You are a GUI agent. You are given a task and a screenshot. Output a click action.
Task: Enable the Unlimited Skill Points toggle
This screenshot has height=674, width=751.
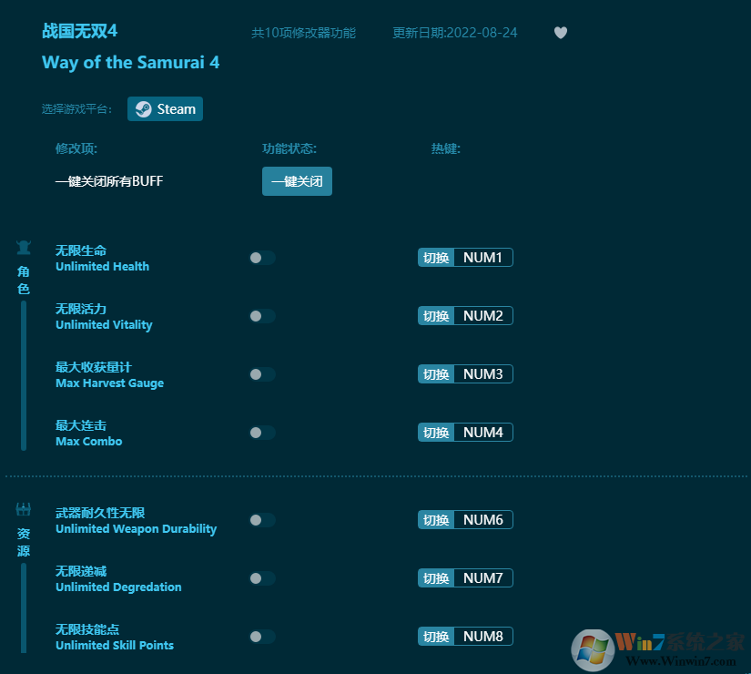coord(262,637)
